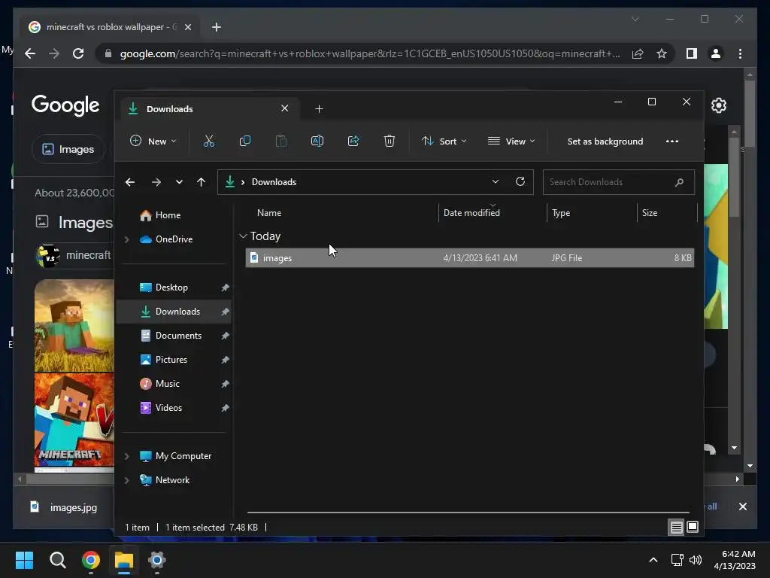Open the Chrome profile icon

(716, 53)
